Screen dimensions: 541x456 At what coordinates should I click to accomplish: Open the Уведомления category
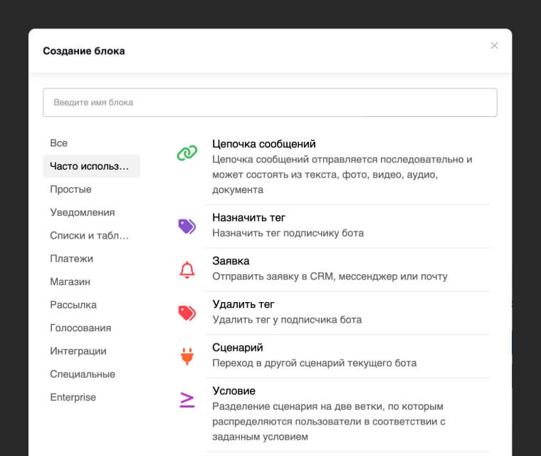[x=82, y=212]
